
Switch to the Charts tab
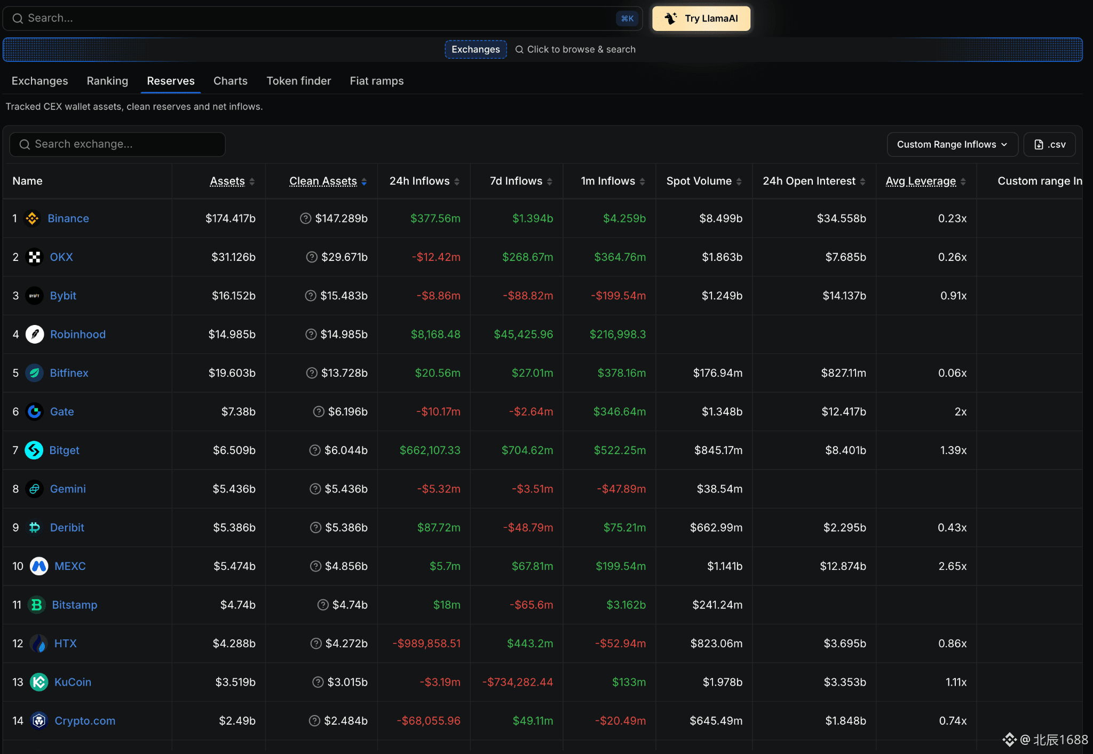tap(231, 81)
